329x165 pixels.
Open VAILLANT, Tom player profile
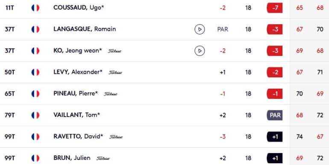pyautogui.click(x=76, y=115)
